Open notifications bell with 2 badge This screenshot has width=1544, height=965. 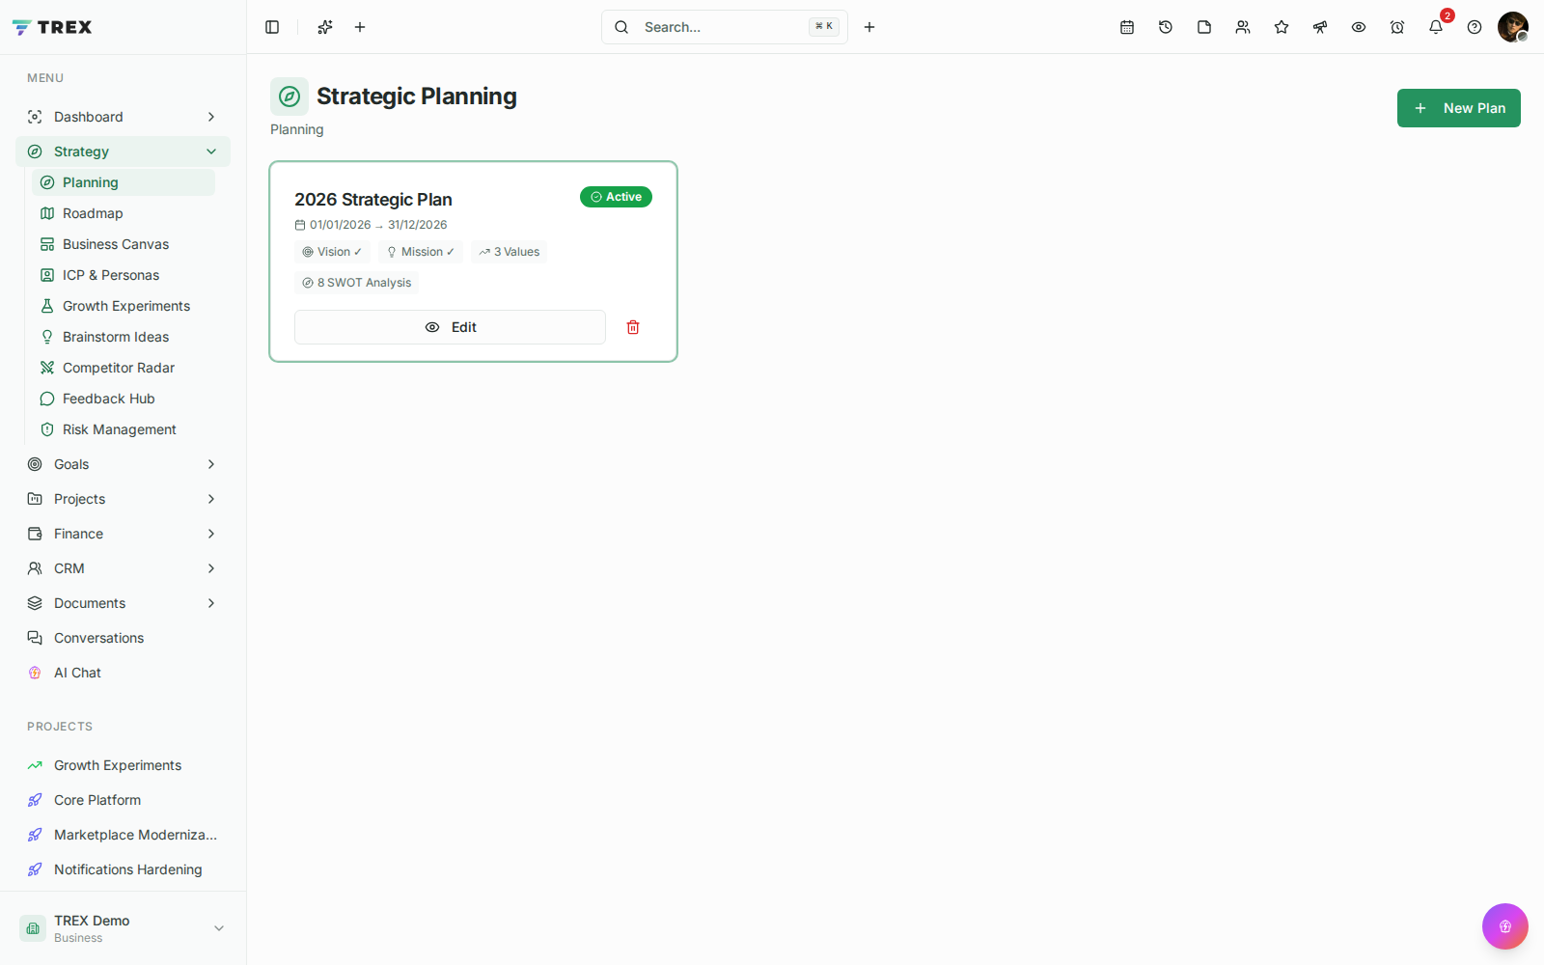(1436, 27)
